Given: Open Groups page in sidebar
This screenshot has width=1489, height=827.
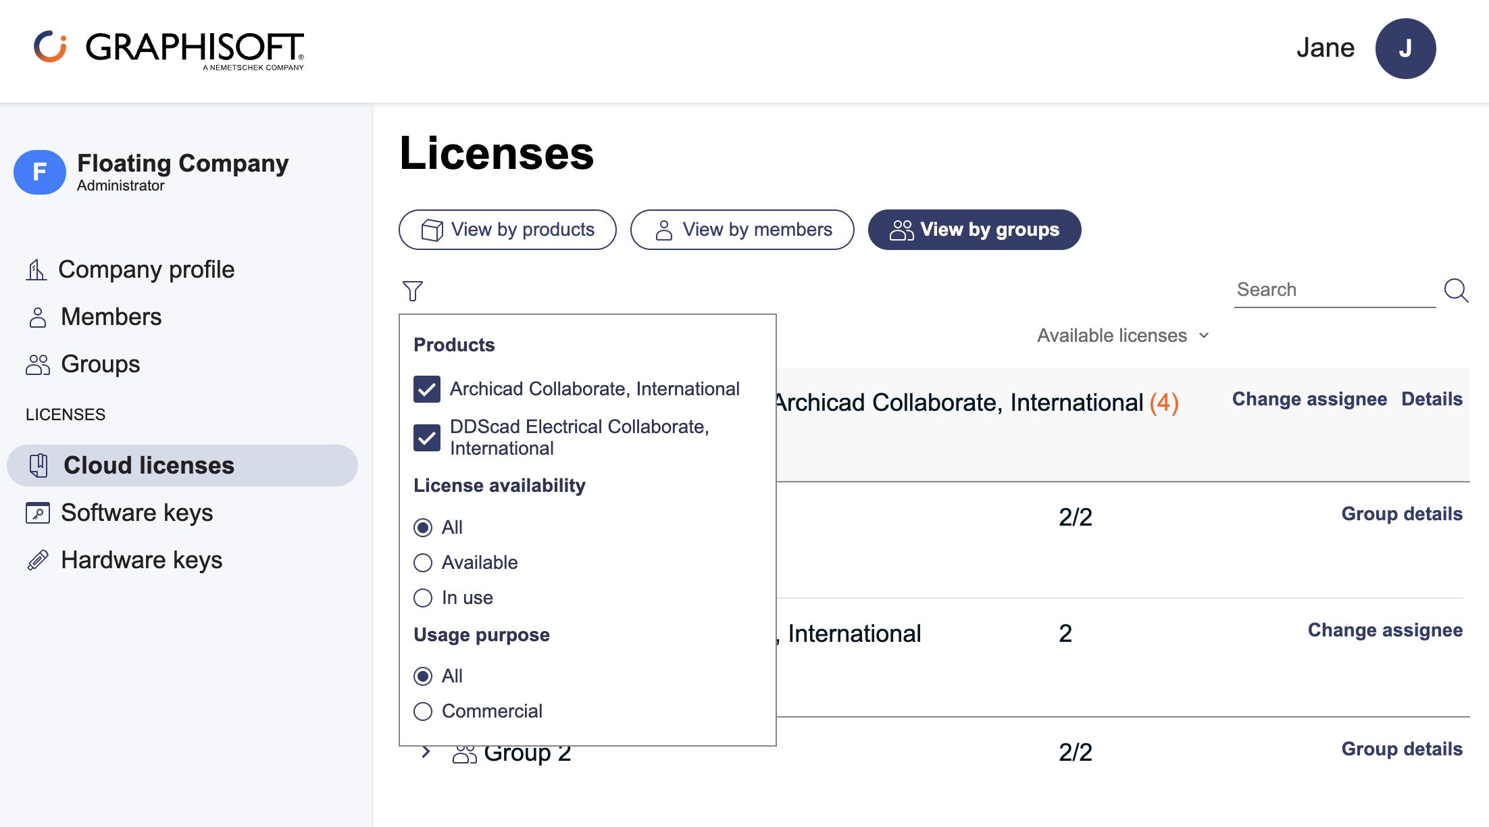Looking at the screenshot, I should [101, 364].
